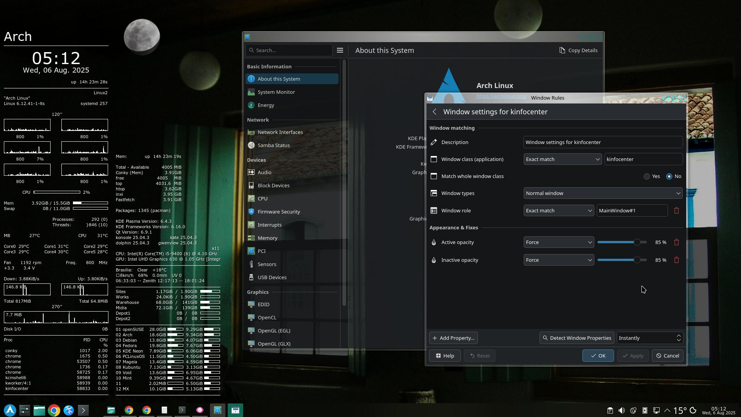Open the Konsole terminal launcher in the taskbar
The width and height of the screenshot is (741, 417).
click(83, 410)
